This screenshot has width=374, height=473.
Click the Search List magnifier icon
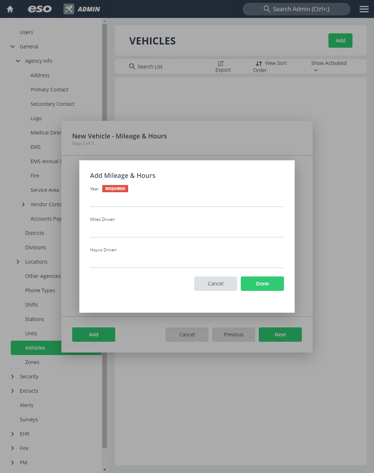[132, 66]
